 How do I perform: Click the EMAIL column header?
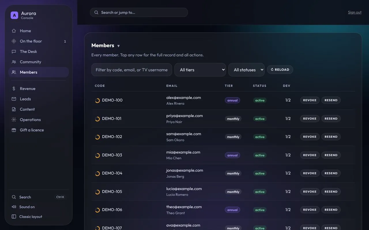[172, 86]
